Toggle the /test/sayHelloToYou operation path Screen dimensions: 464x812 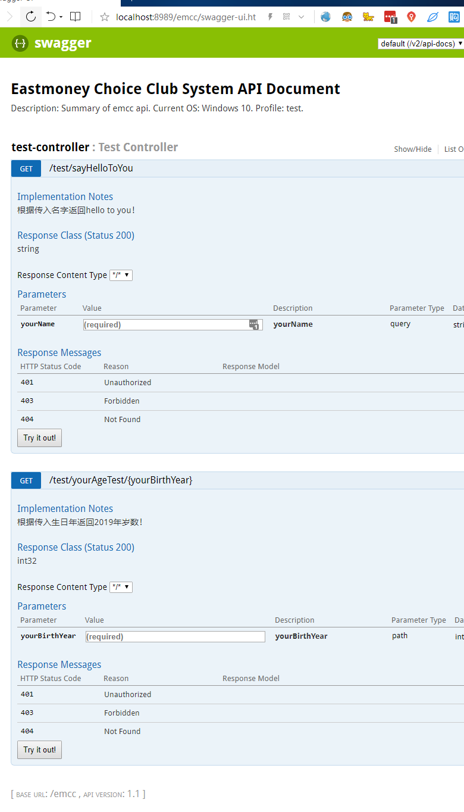[x=91, y=168]
